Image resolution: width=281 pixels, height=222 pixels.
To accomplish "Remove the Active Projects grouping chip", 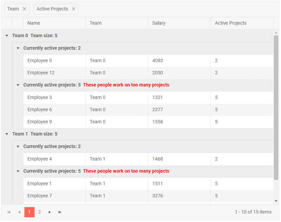I will pyautogui.click(x=73, y=9).
